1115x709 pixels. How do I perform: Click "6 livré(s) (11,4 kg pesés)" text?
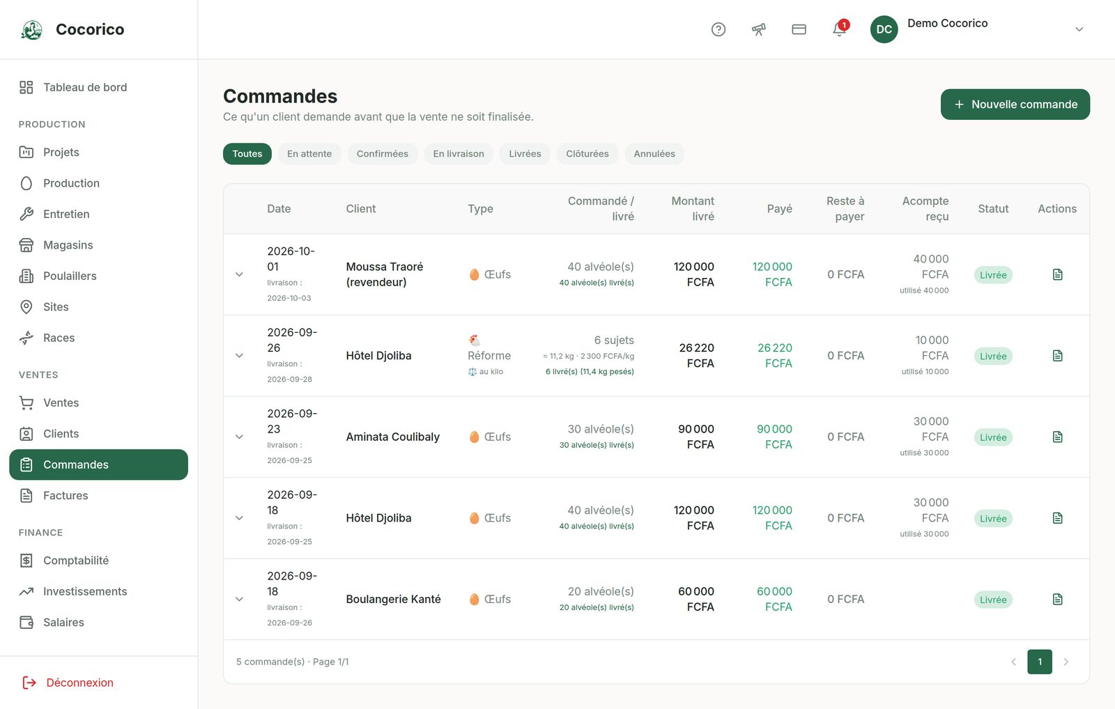pyautogui.click(x=590, y=372)
